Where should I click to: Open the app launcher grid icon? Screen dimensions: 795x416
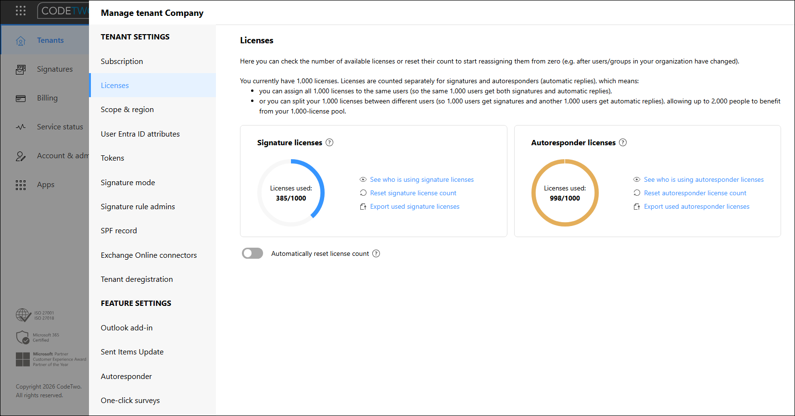[x=21, y=11]
